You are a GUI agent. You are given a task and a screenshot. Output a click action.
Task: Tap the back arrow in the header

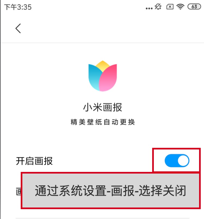(18, 28)
